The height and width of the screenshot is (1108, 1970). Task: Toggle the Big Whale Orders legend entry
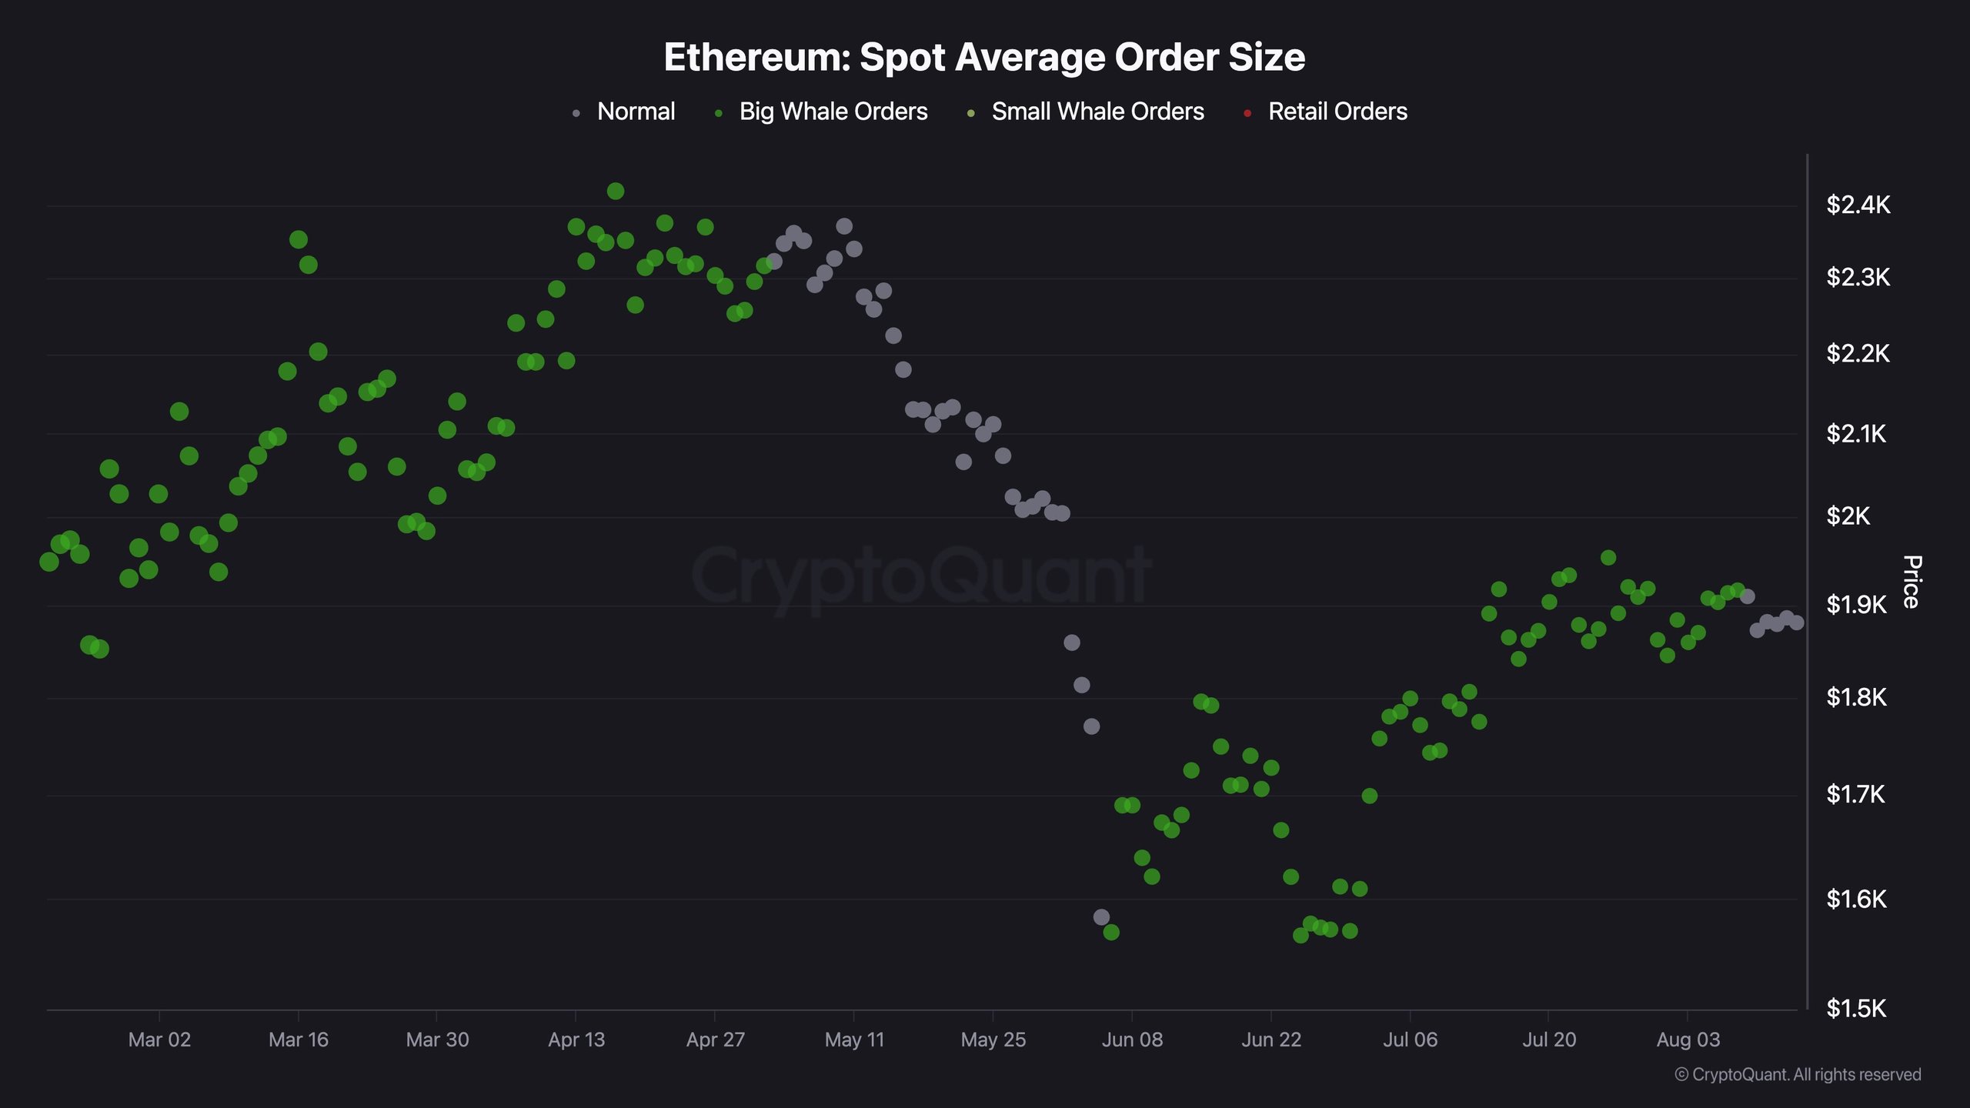tap(821, 112)
